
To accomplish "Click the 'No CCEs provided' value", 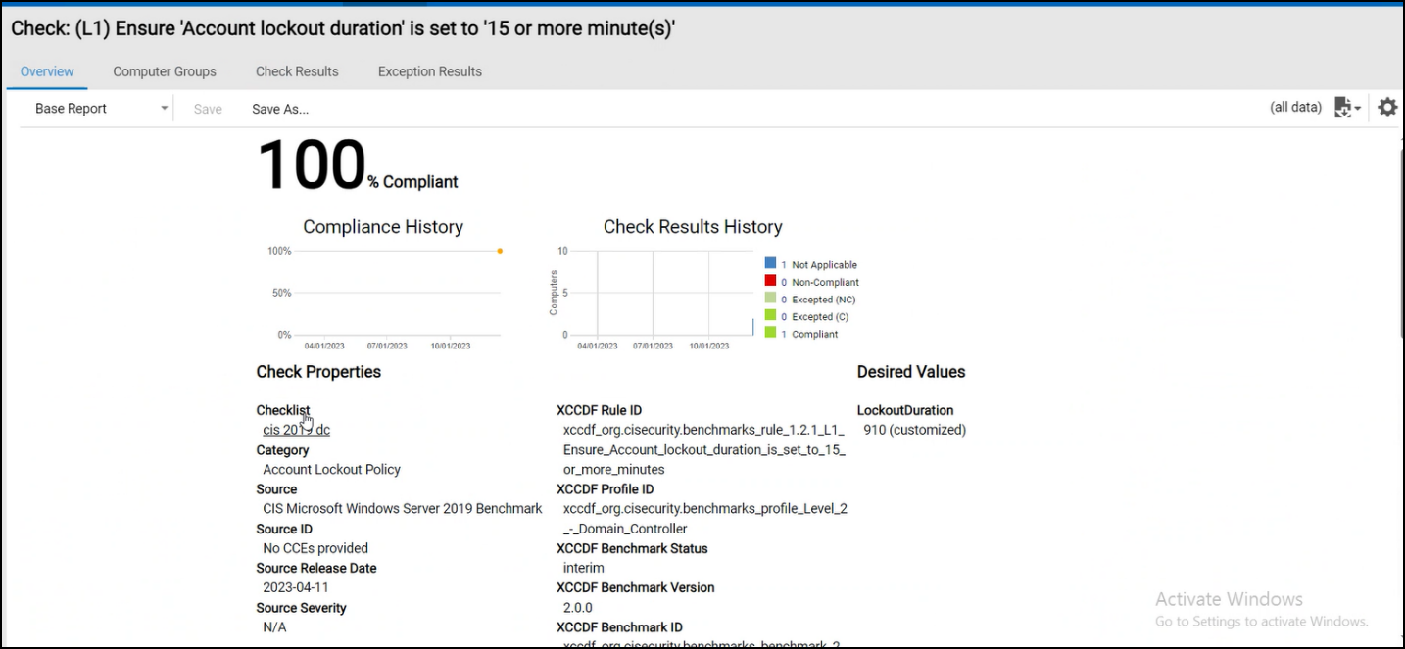I will click(315, 548).
